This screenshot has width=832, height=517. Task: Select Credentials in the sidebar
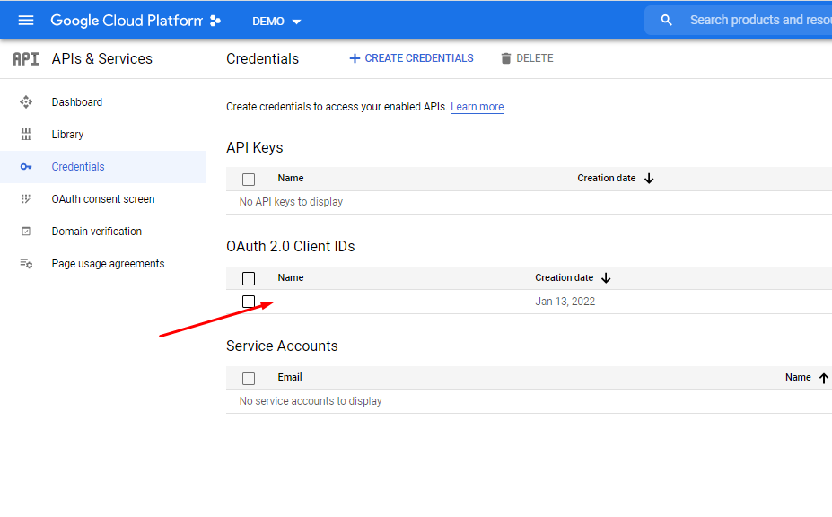[78, 167]
